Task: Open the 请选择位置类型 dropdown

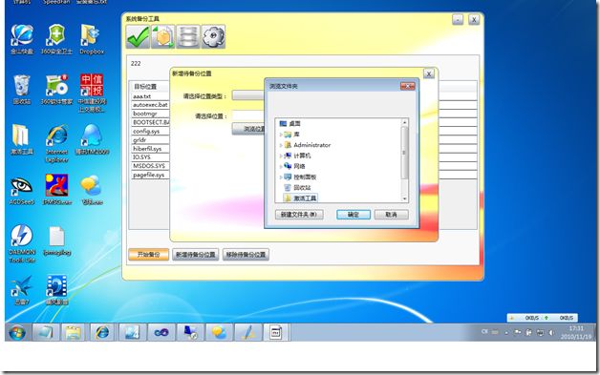Action: point(248,95)
